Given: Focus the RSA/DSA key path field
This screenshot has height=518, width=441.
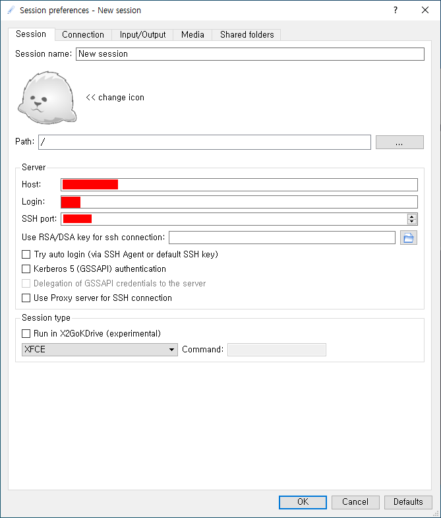Looking at the screenshot, I should [282, 238].
